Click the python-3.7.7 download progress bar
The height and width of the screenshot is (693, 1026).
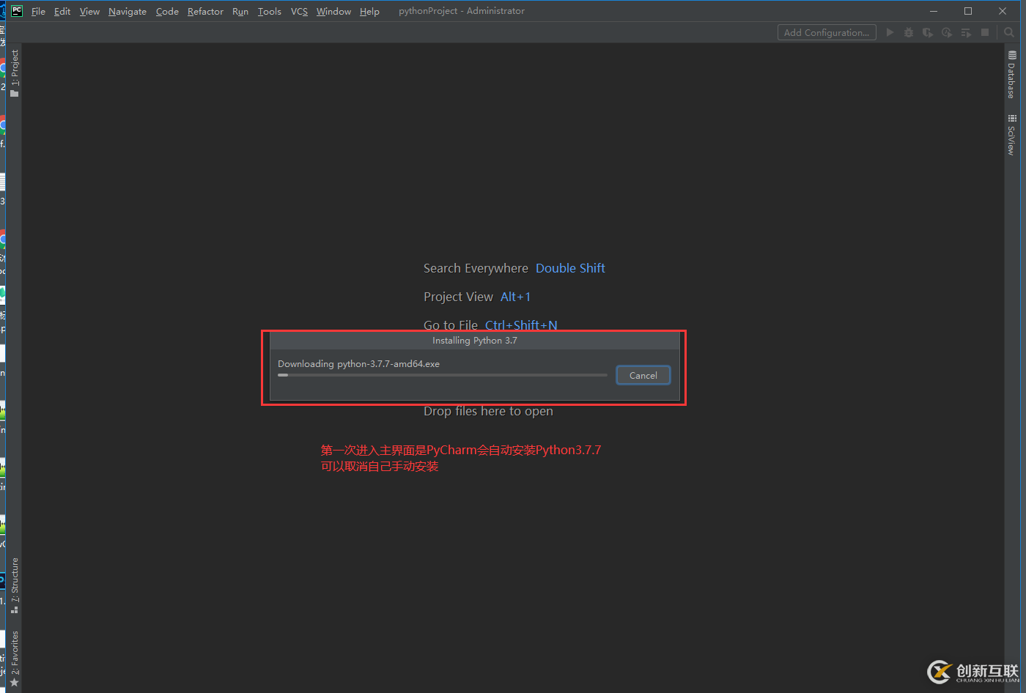pos(443,375)
